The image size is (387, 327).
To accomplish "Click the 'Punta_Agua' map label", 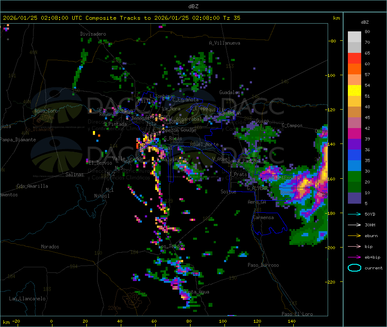I will pyautogui.click(x=196, y=292).
